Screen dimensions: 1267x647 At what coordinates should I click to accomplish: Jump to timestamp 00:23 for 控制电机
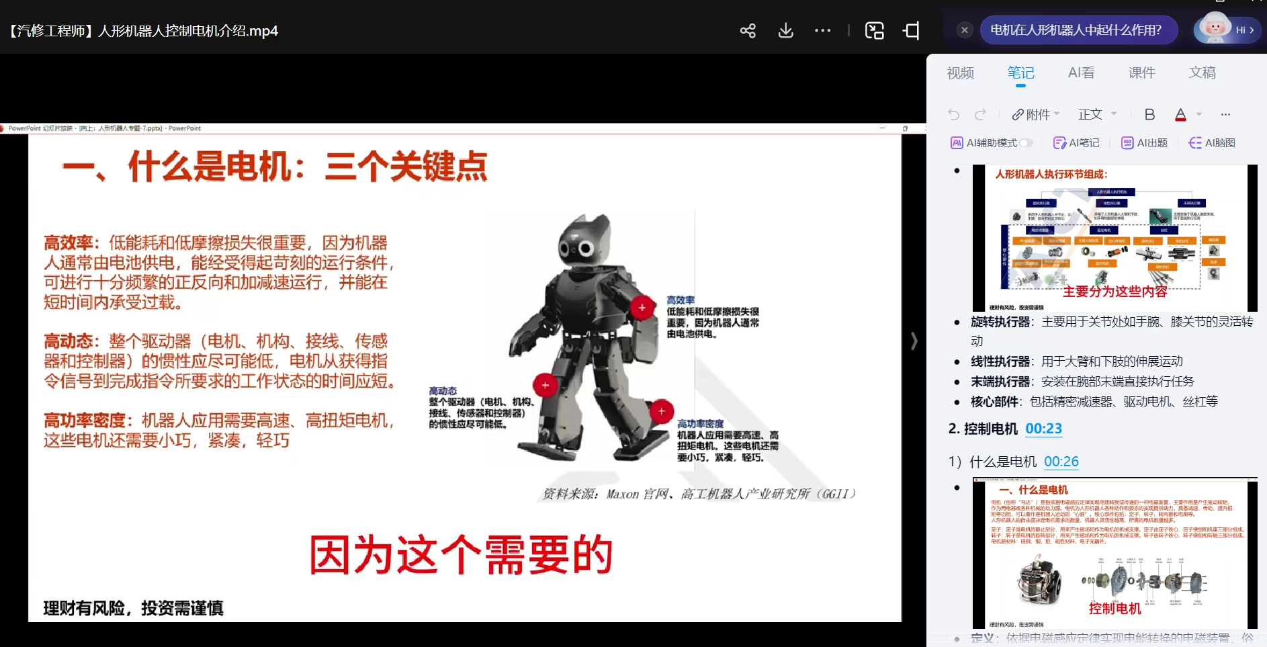pos(1043,429)
